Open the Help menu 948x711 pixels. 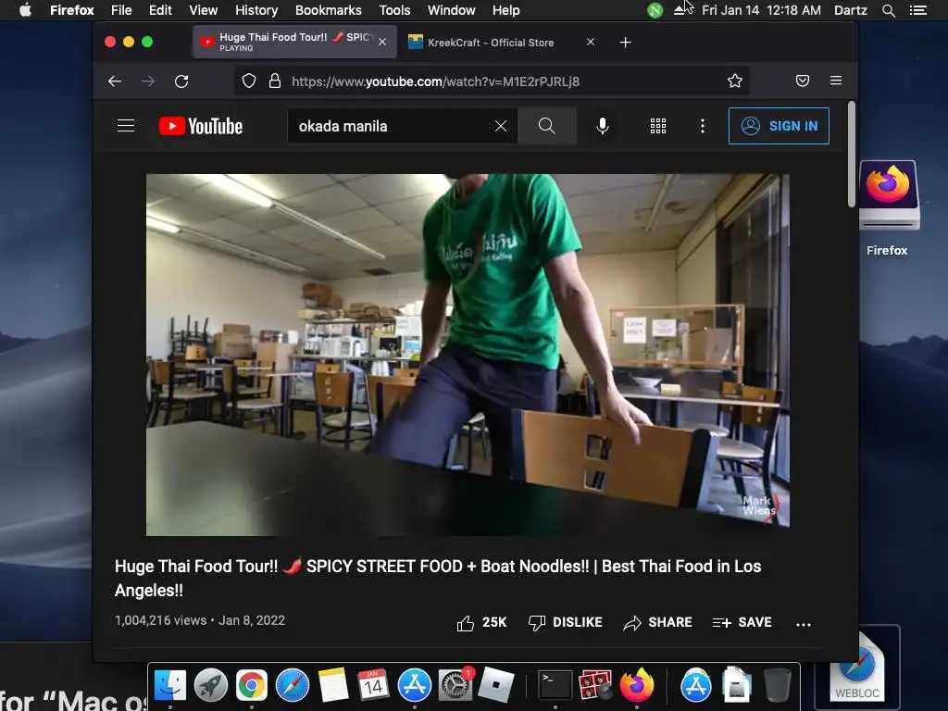point(505,10)
